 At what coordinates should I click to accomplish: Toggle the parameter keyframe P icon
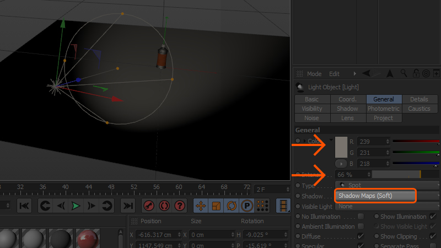(247, 206)
